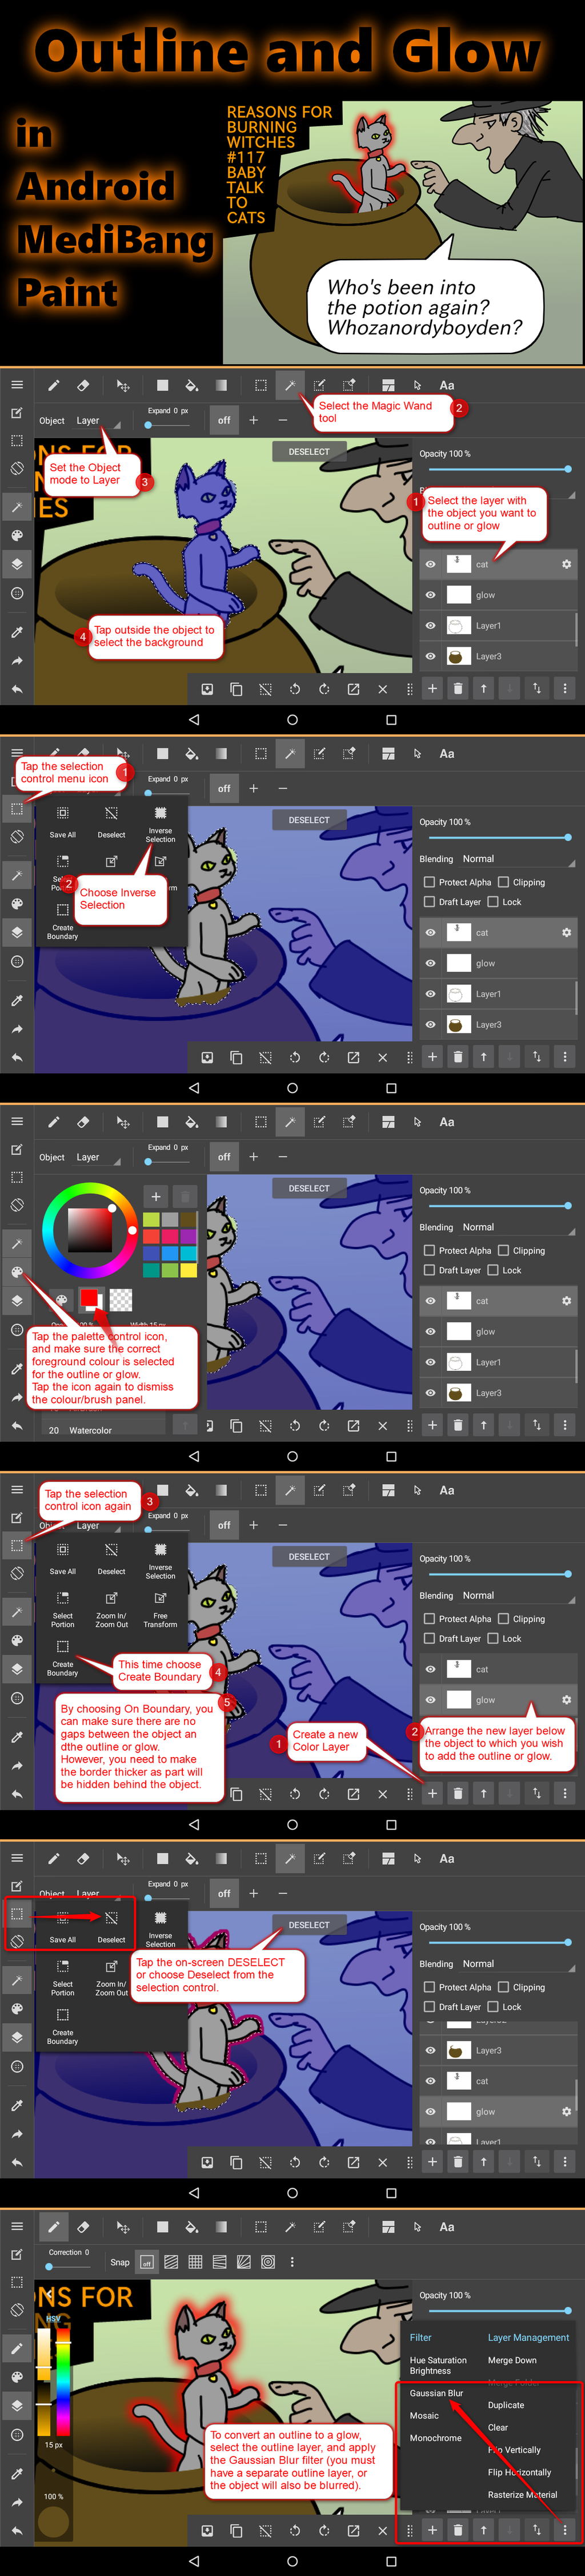This screenshot has width=585, height=2576.
Task: Tap the Android home circle below the blue-cat screenshot
Action: coord(292,719)
